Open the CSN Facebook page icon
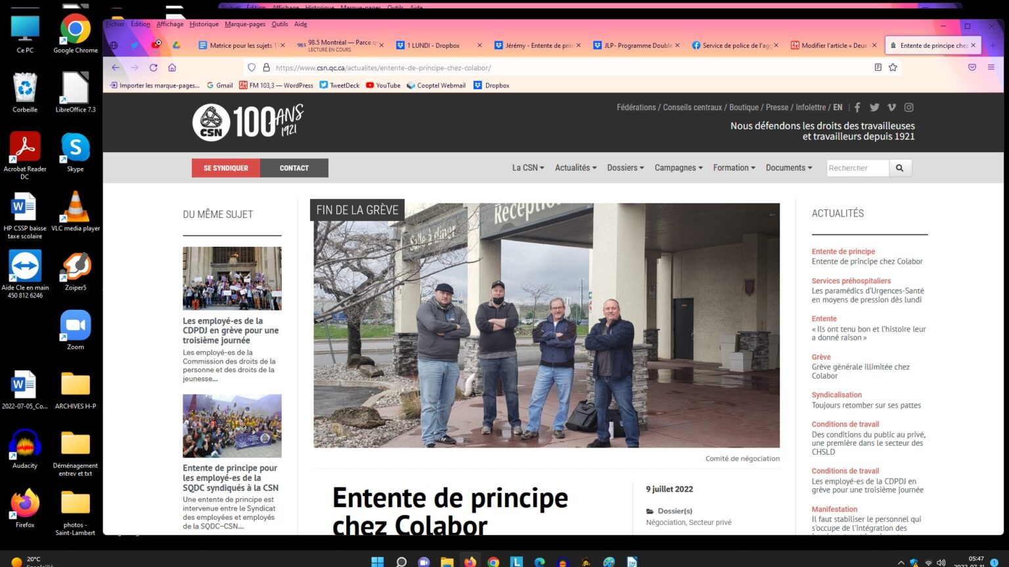Image resolution: width=1009 pixels, height=567 pixels. (x=857, y=108)
